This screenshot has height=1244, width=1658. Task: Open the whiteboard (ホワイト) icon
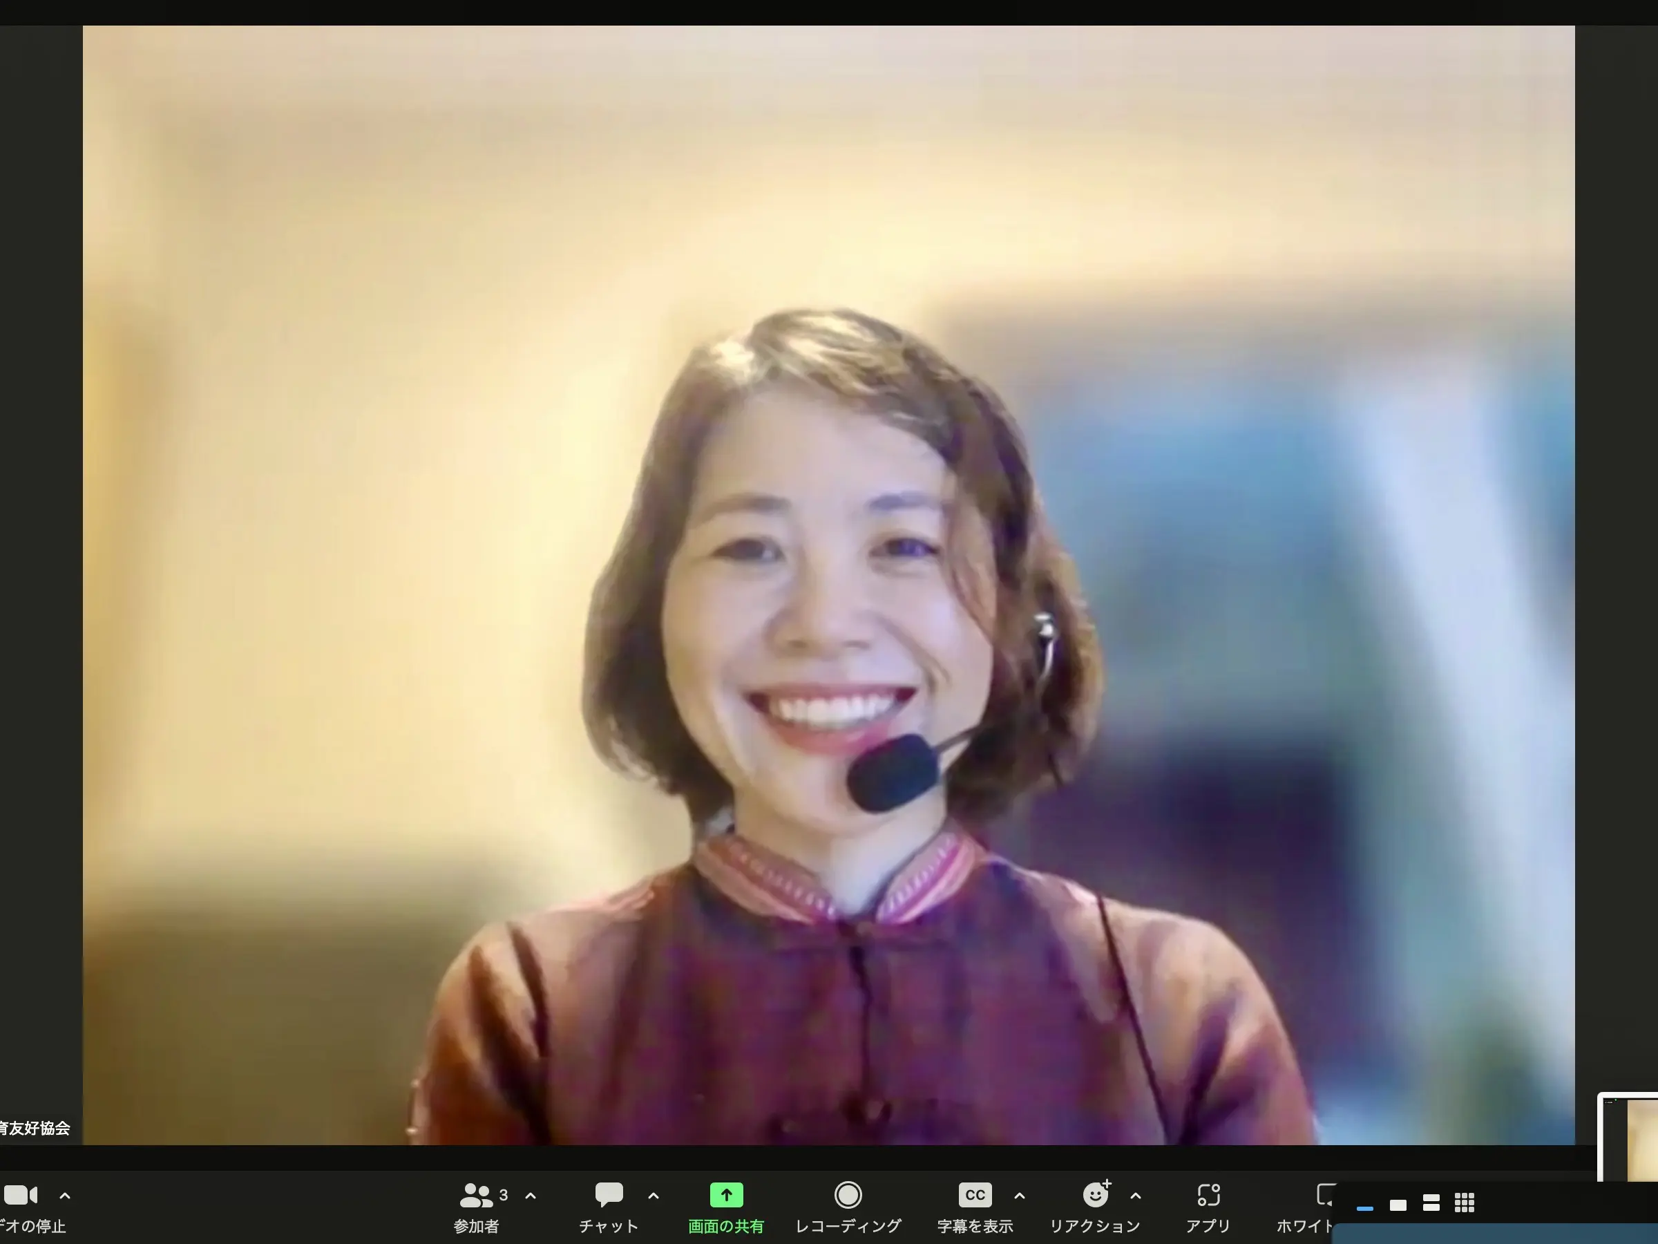pyautogui.click(x=1324, y=1195)
